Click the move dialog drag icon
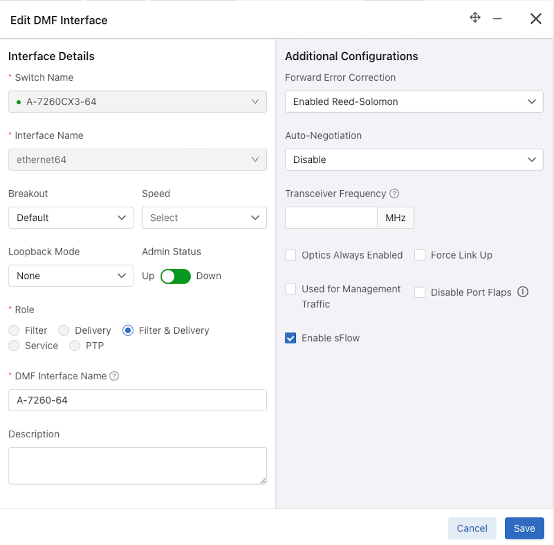 [475, 18]
